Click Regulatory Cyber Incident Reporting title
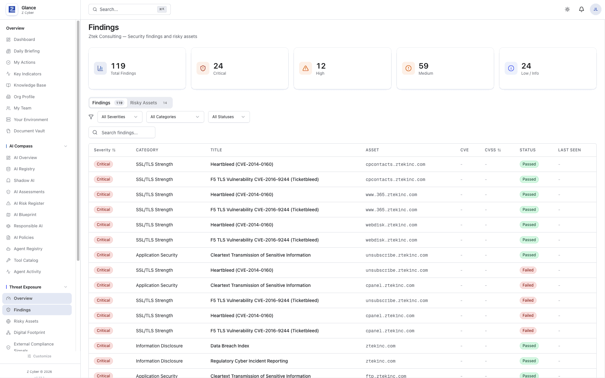 [249, 361]
